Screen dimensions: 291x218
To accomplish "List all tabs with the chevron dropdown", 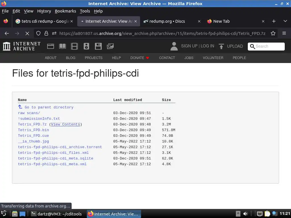I will tap(285, 21).
